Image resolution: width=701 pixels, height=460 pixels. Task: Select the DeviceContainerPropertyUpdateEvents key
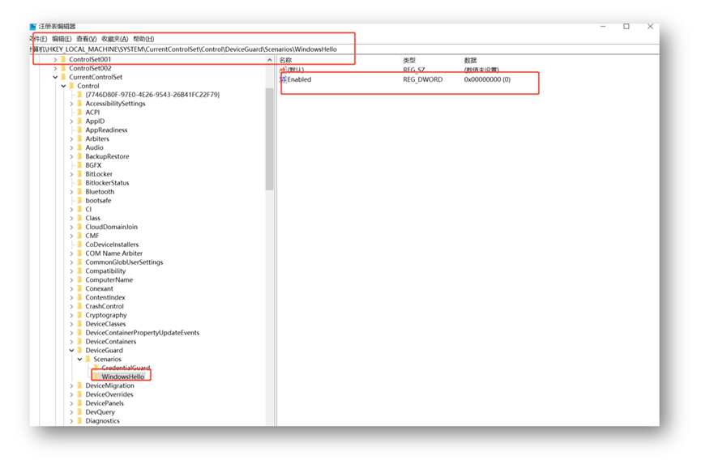point(142,333)
